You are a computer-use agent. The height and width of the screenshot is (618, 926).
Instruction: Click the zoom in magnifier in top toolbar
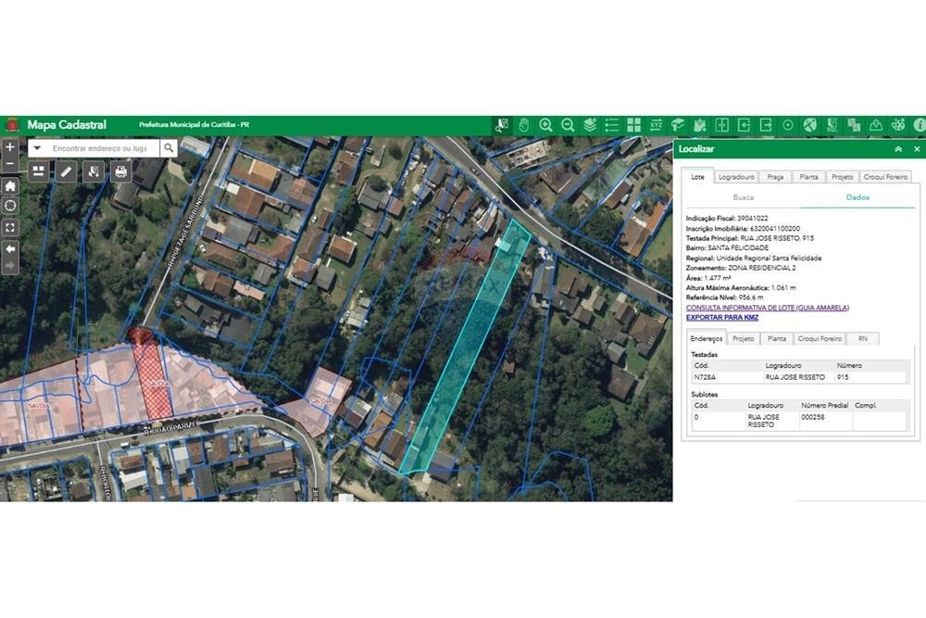click(x=545, y=125)
